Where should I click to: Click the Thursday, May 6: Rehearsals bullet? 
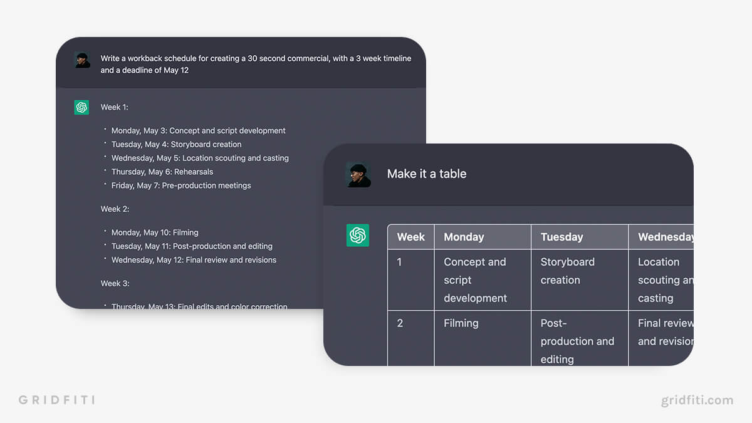[162, 172]
